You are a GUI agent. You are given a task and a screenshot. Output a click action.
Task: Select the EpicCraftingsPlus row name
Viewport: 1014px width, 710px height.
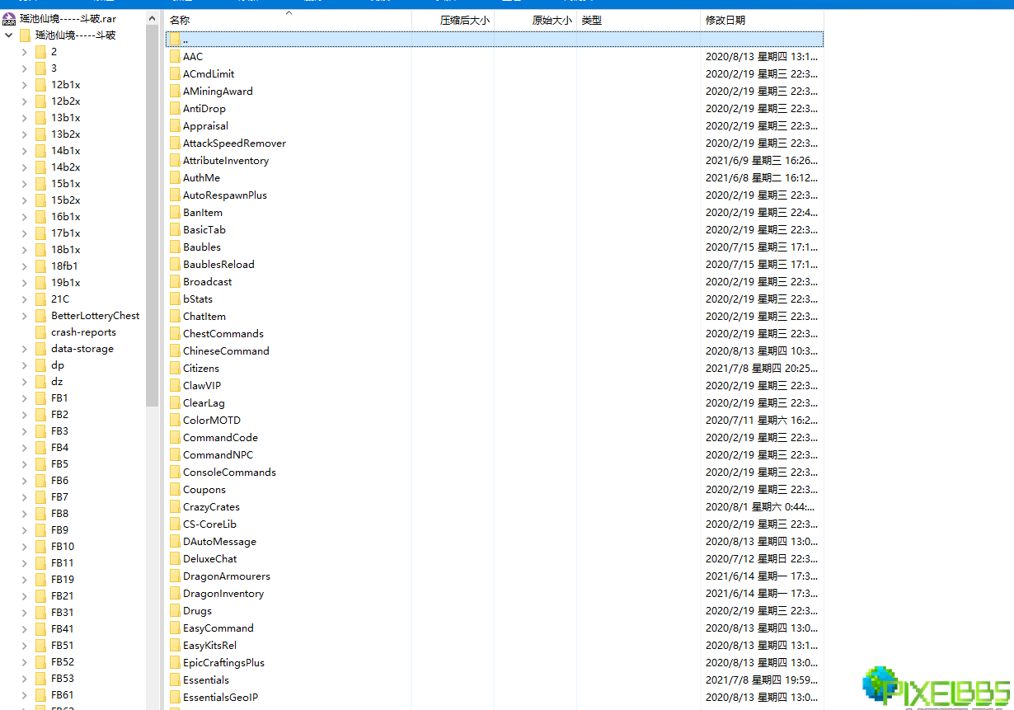(223, 662)
